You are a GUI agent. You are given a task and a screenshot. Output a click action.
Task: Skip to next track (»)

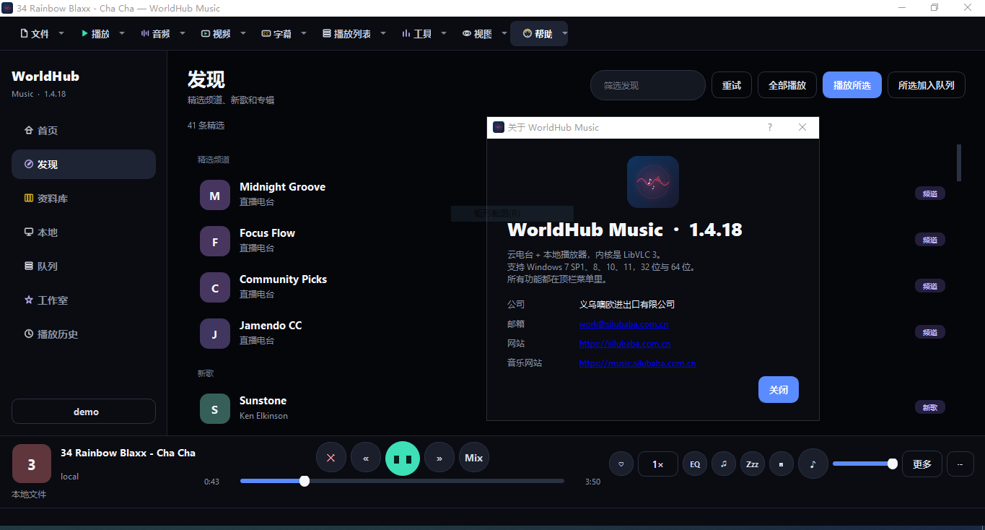[x=439, y=458]
